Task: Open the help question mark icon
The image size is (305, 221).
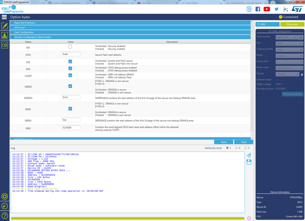Action: coord(5,215)
